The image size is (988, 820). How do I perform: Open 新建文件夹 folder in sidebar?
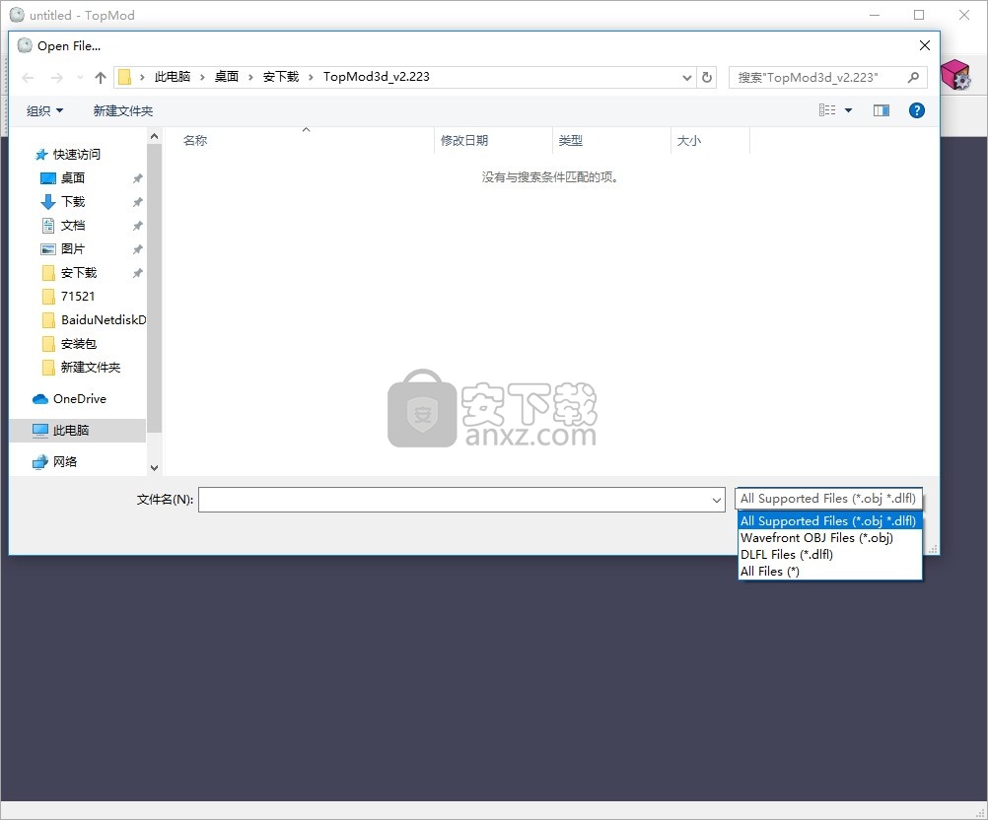(90, 368)
